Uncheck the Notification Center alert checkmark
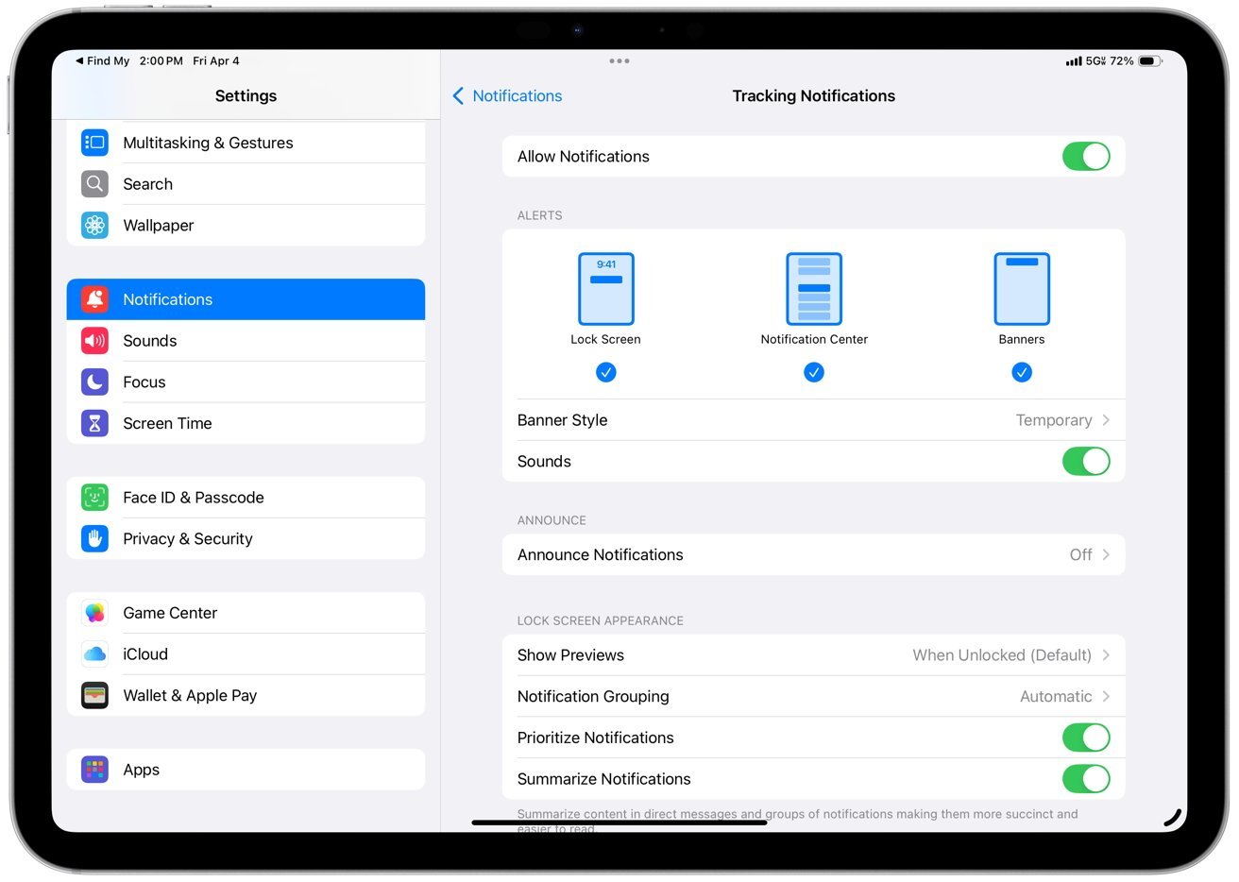 (x=814, y=373)
